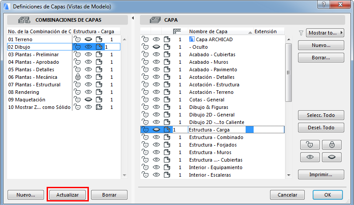This screenshot has height=205, width=354.
Task: Click the Selecc. Todo button
Action: tap(321, 115)
